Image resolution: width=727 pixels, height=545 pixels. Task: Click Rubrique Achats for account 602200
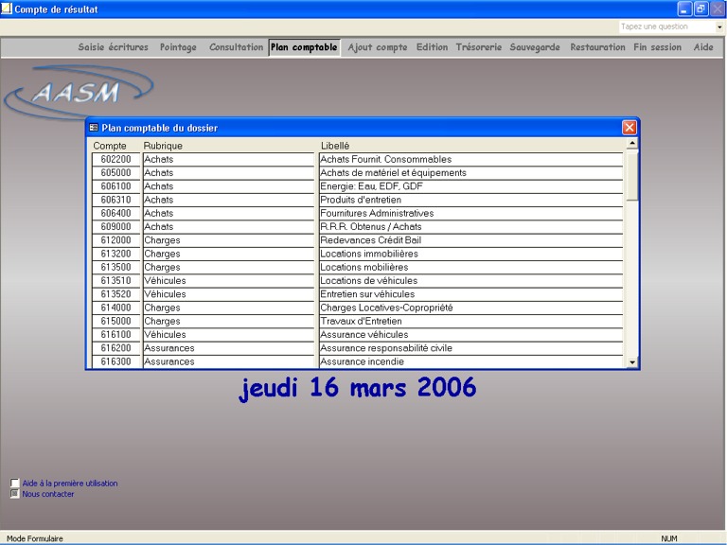(x=228, y=159)
